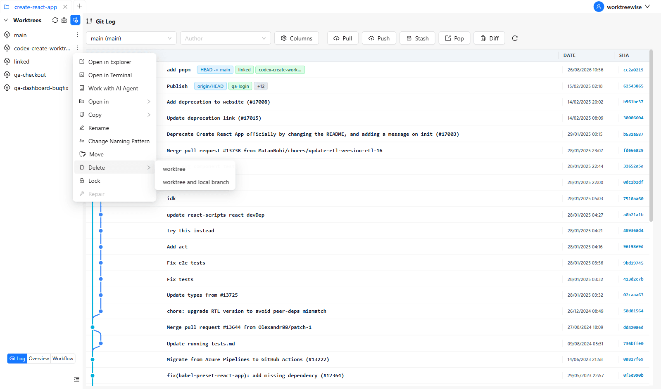Click the folder icon on create-react-app tab
The image size is (661, 392).
click(7, 7)
